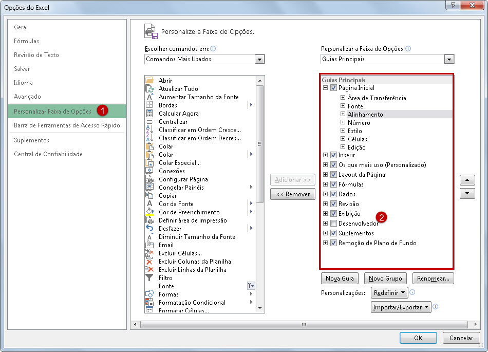The image size is (488, 352).
Task: Click the Nova Guia button
Action: pos(340,279)
